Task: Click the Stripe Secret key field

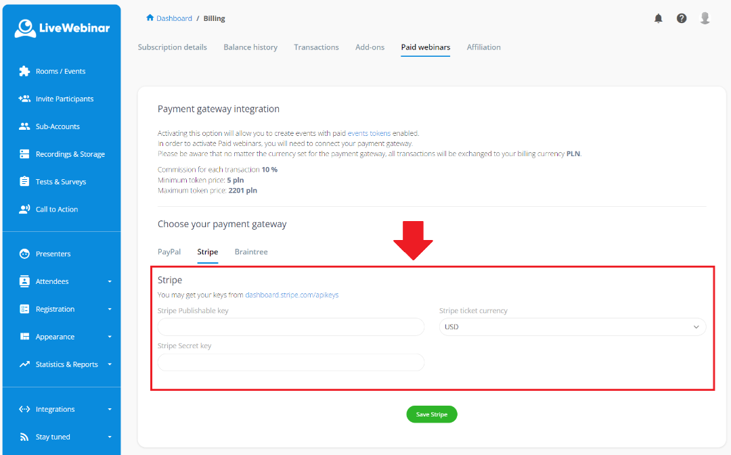Action: (290, 362)
